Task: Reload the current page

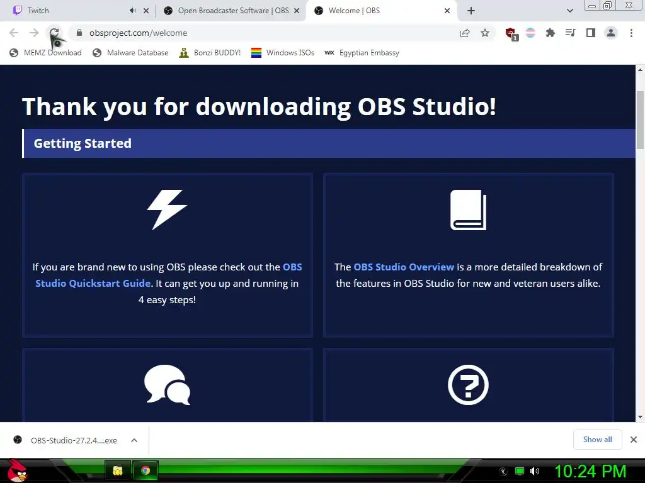Action: [54, 33]
